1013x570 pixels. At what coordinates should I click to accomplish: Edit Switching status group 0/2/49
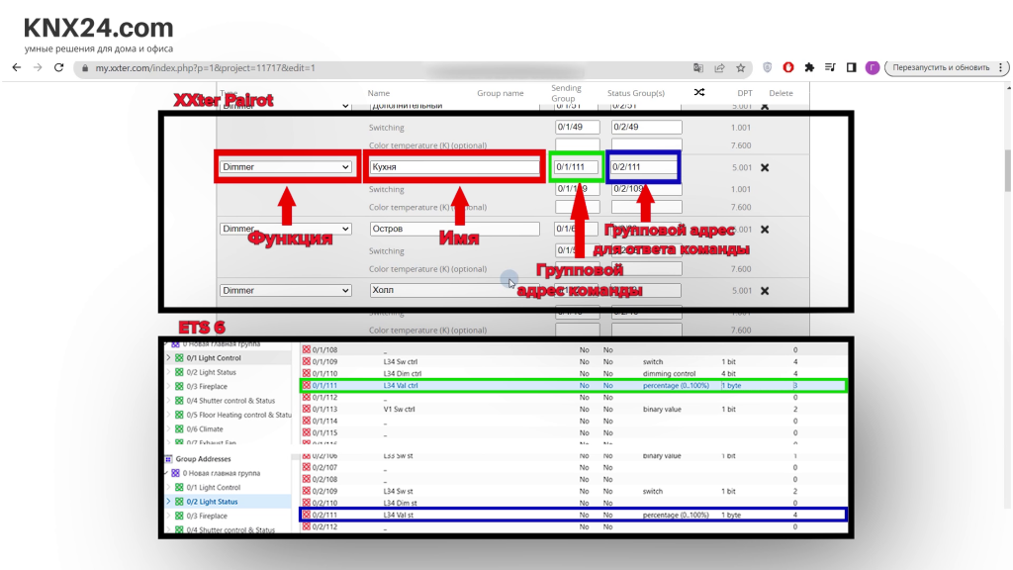pos(647,127)
